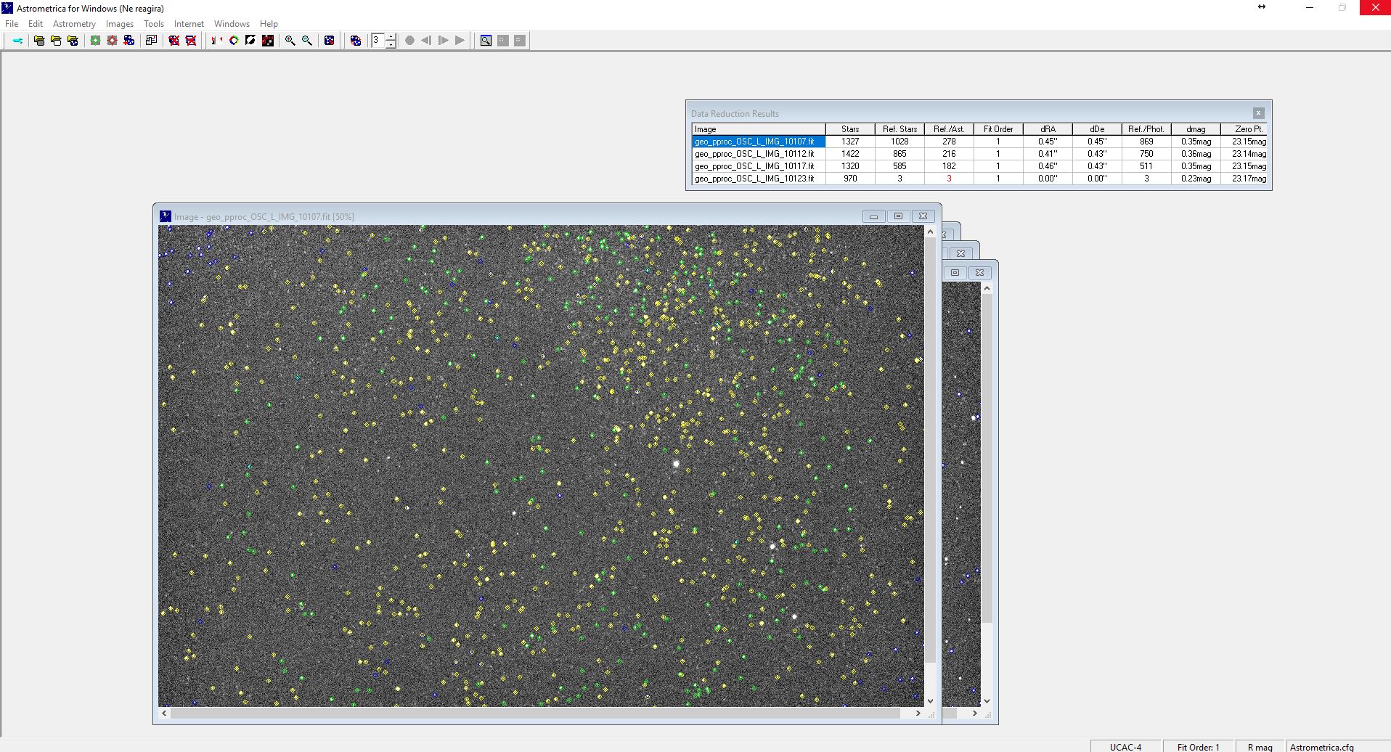The width and height of the screenshot is (1391, 752).
Task: Click the horizontal scrollbar of image window
Action: click(x=537, y=714)
